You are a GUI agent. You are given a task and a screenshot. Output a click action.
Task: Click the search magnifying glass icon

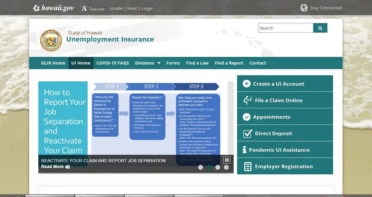320,28
